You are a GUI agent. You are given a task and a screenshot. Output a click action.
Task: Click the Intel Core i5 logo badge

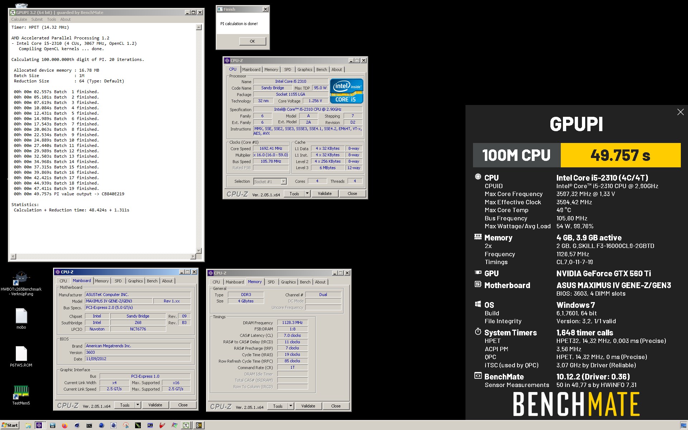[x=347, y=91]
